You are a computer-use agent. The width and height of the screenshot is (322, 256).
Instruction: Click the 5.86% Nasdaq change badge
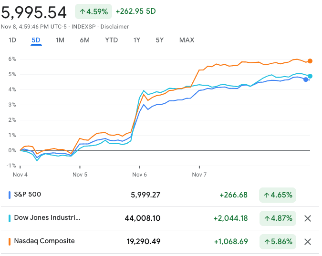[x=278, y=242]
